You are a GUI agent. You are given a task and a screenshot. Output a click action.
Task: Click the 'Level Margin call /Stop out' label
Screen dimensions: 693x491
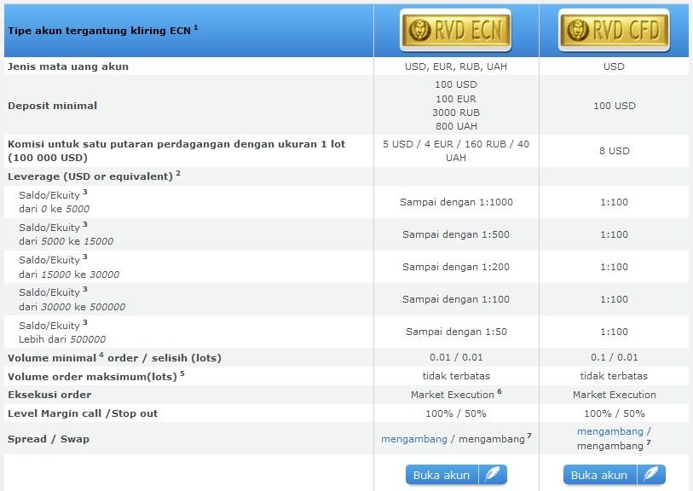[x=83, y=413]
